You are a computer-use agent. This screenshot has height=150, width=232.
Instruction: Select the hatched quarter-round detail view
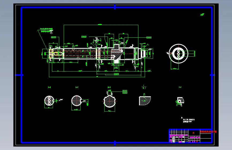click(x=145, y=101)
